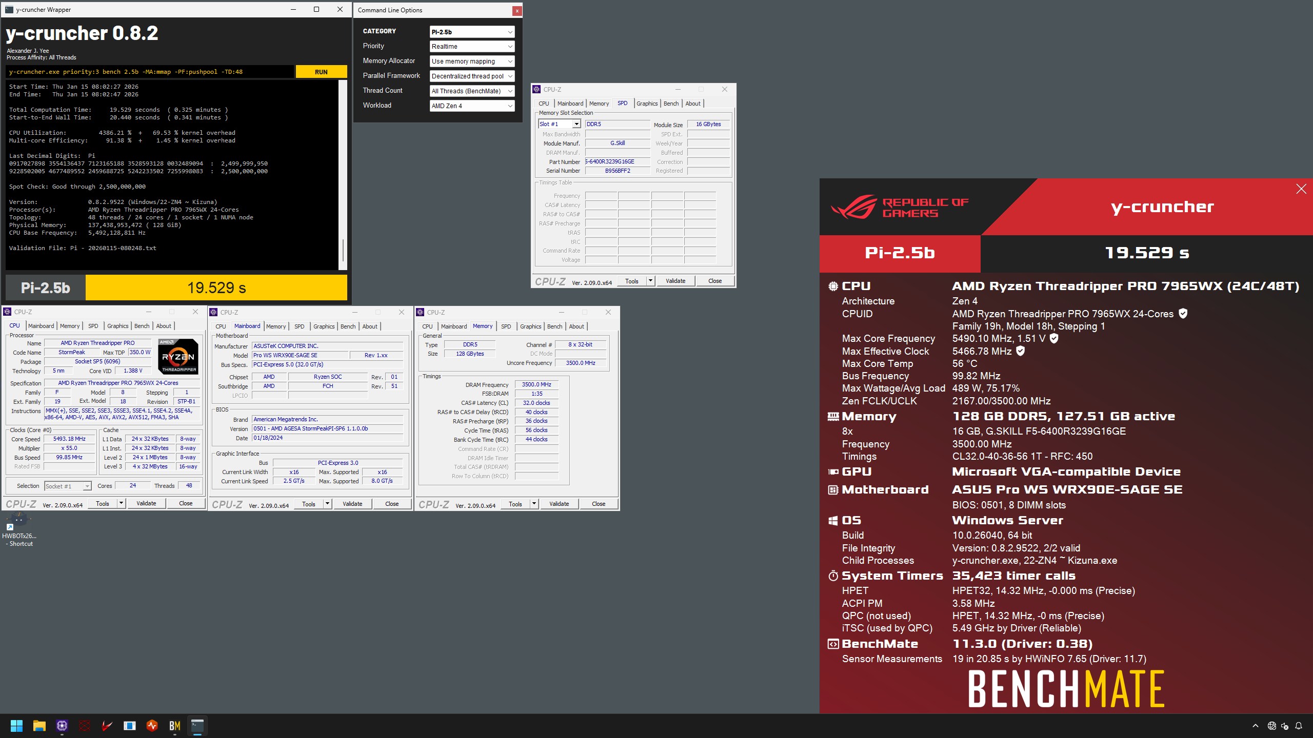Click the BenchMate section icon
Screen dimensions: 1313x738
(833, 644)
